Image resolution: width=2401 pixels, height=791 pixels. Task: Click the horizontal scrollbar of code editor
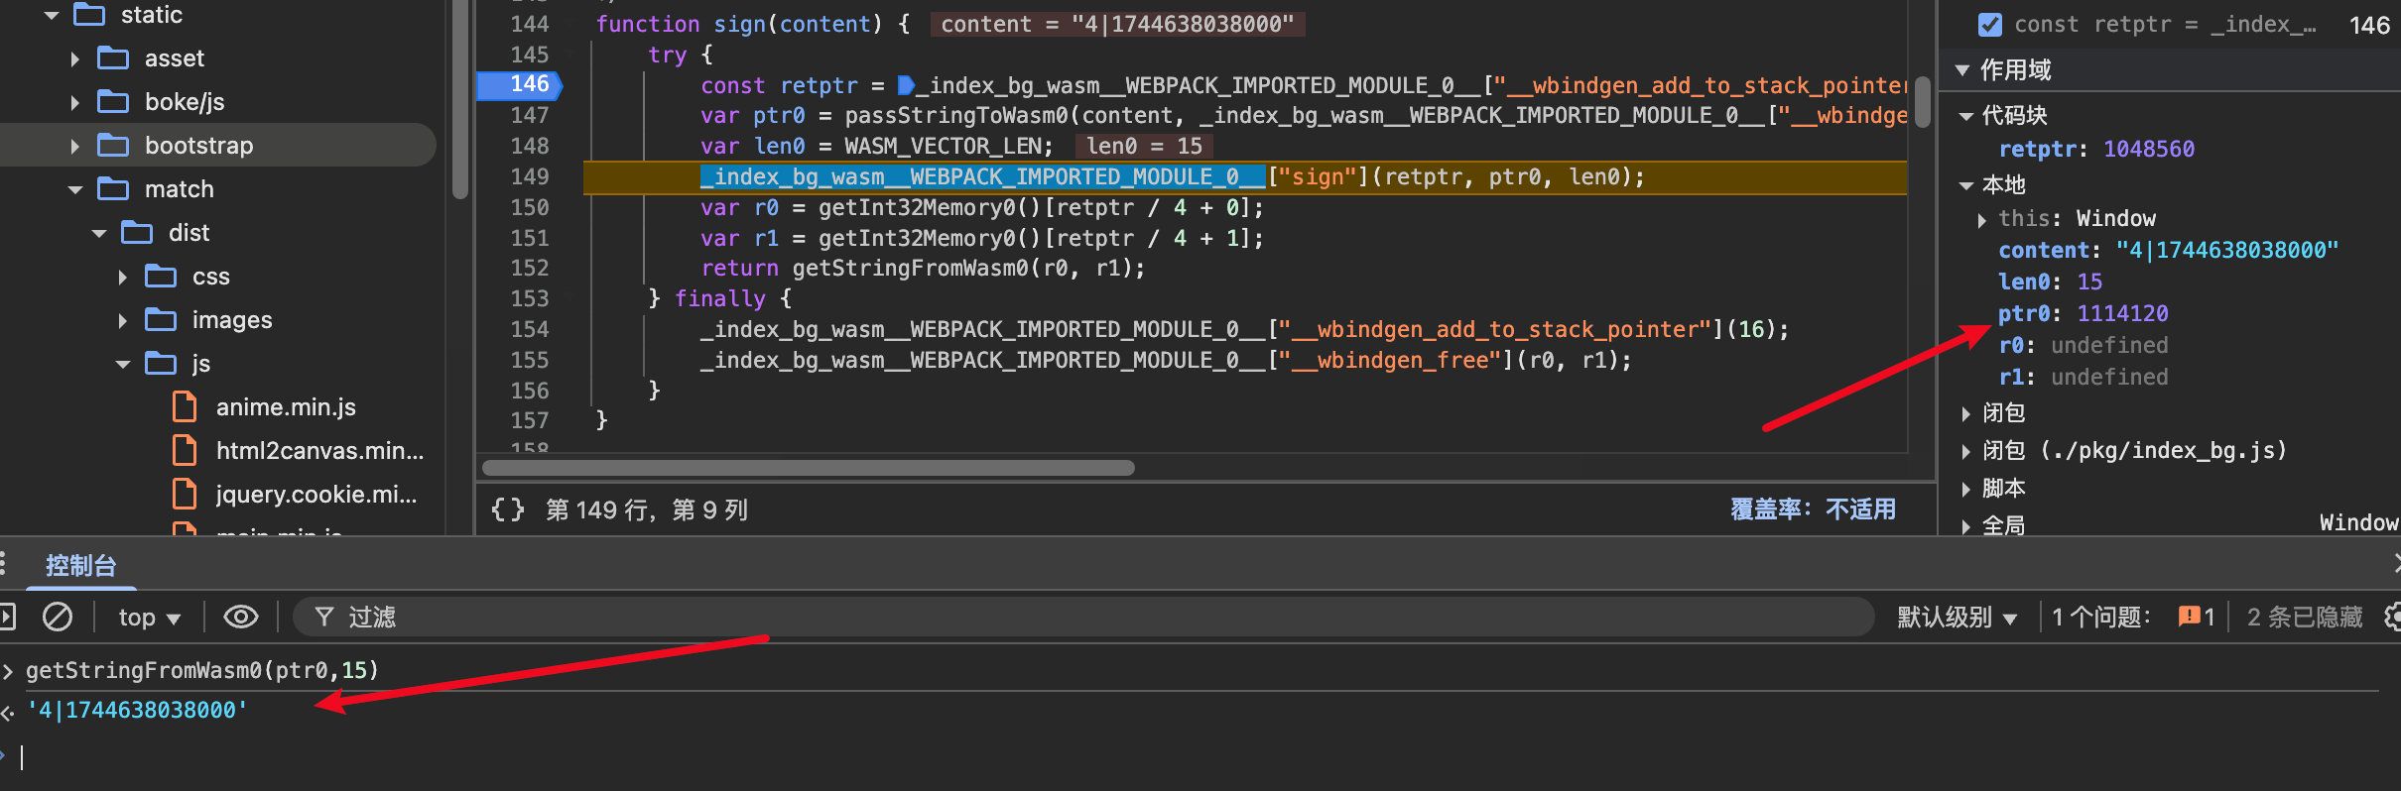(x=808, y=468)
